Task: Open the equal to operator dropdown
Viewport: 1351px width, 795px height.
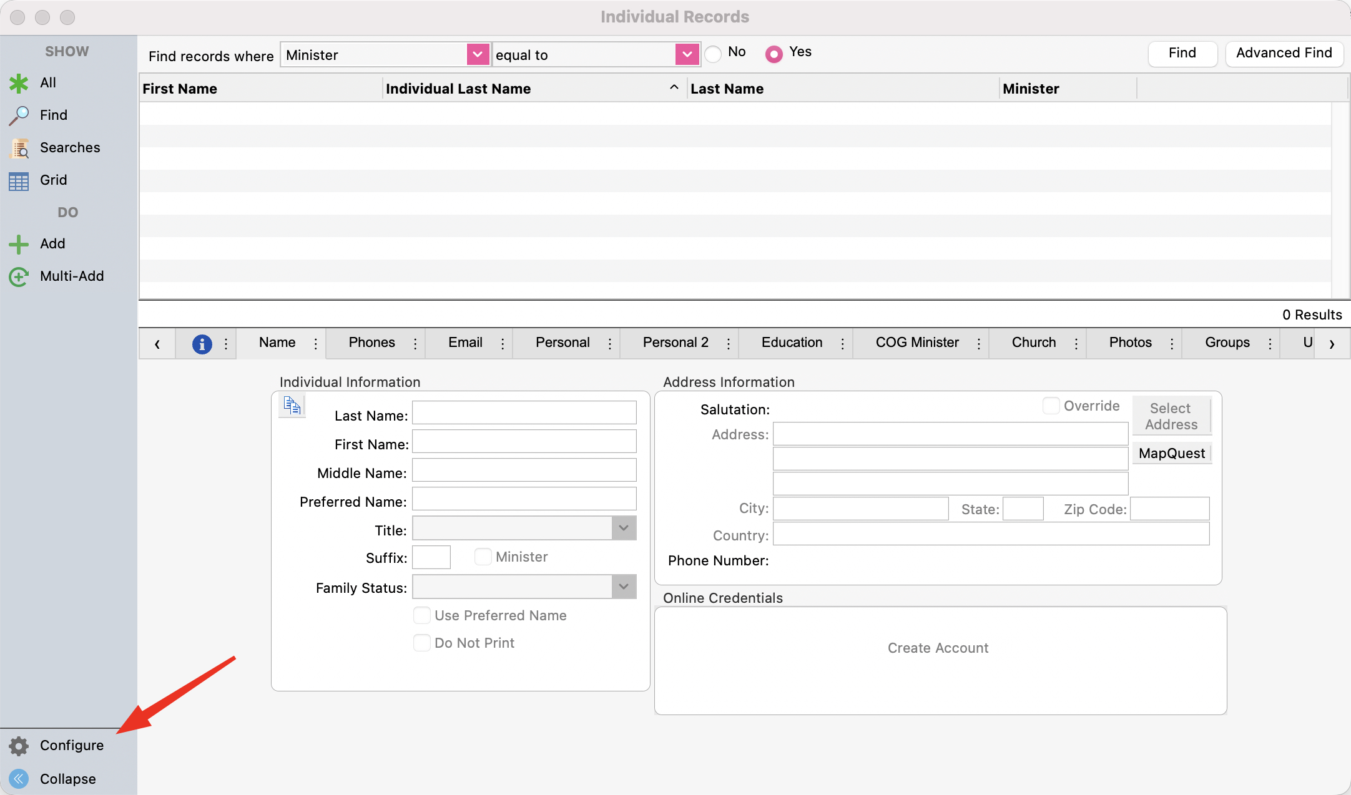Action: point(687,55)
